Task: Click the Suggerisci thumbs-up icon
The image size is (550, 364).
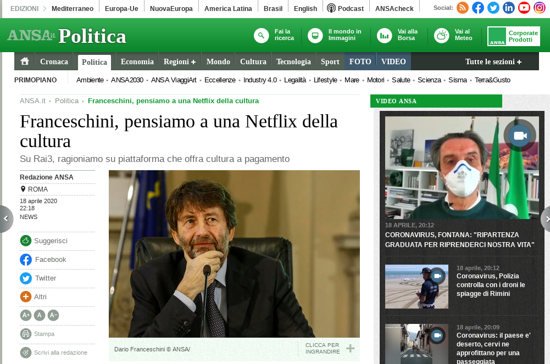Action: (x=26, y=240)
